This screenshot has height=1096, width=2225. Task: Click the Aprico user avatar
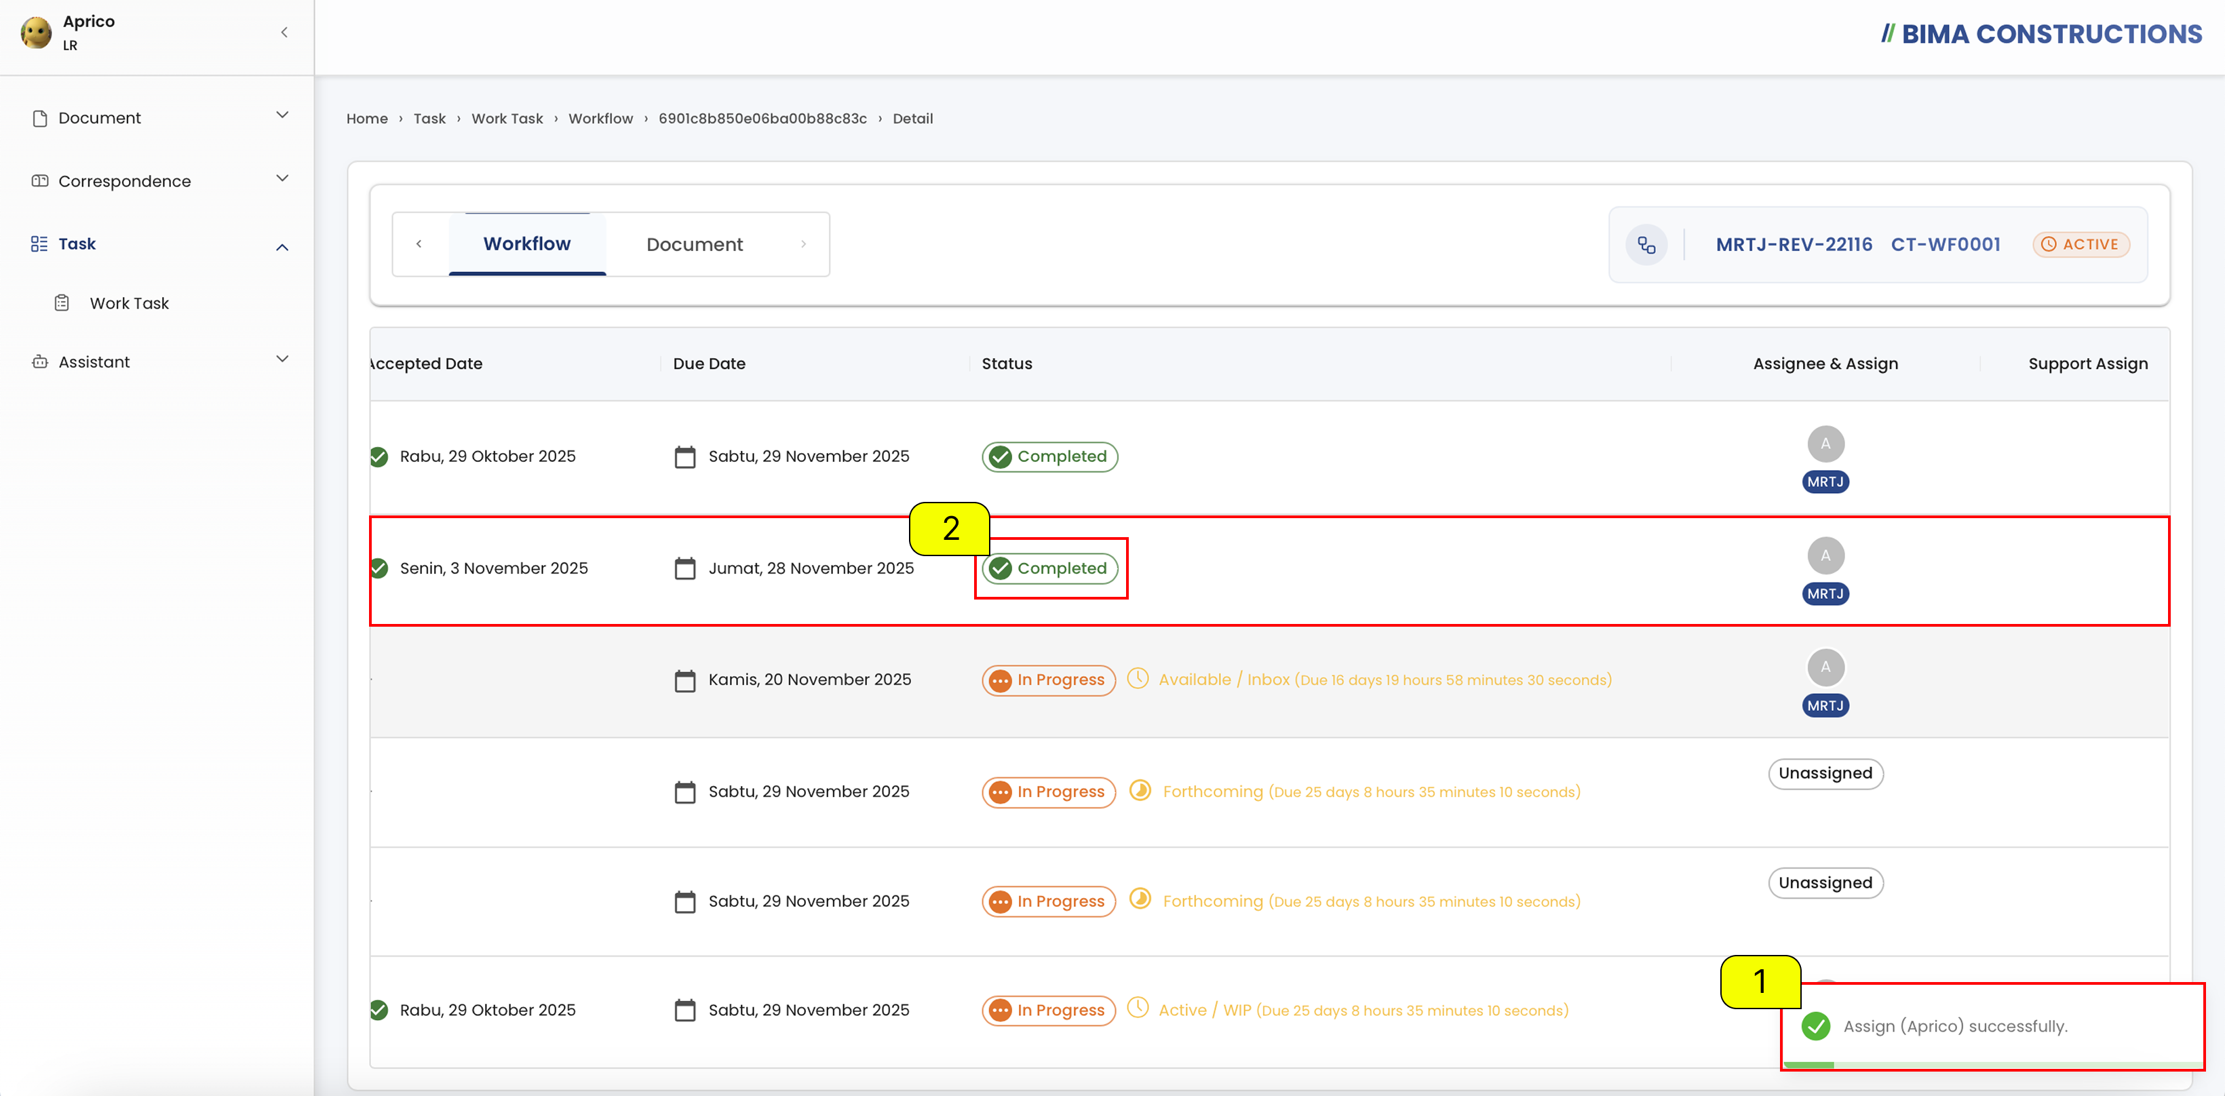click(36, 33)
